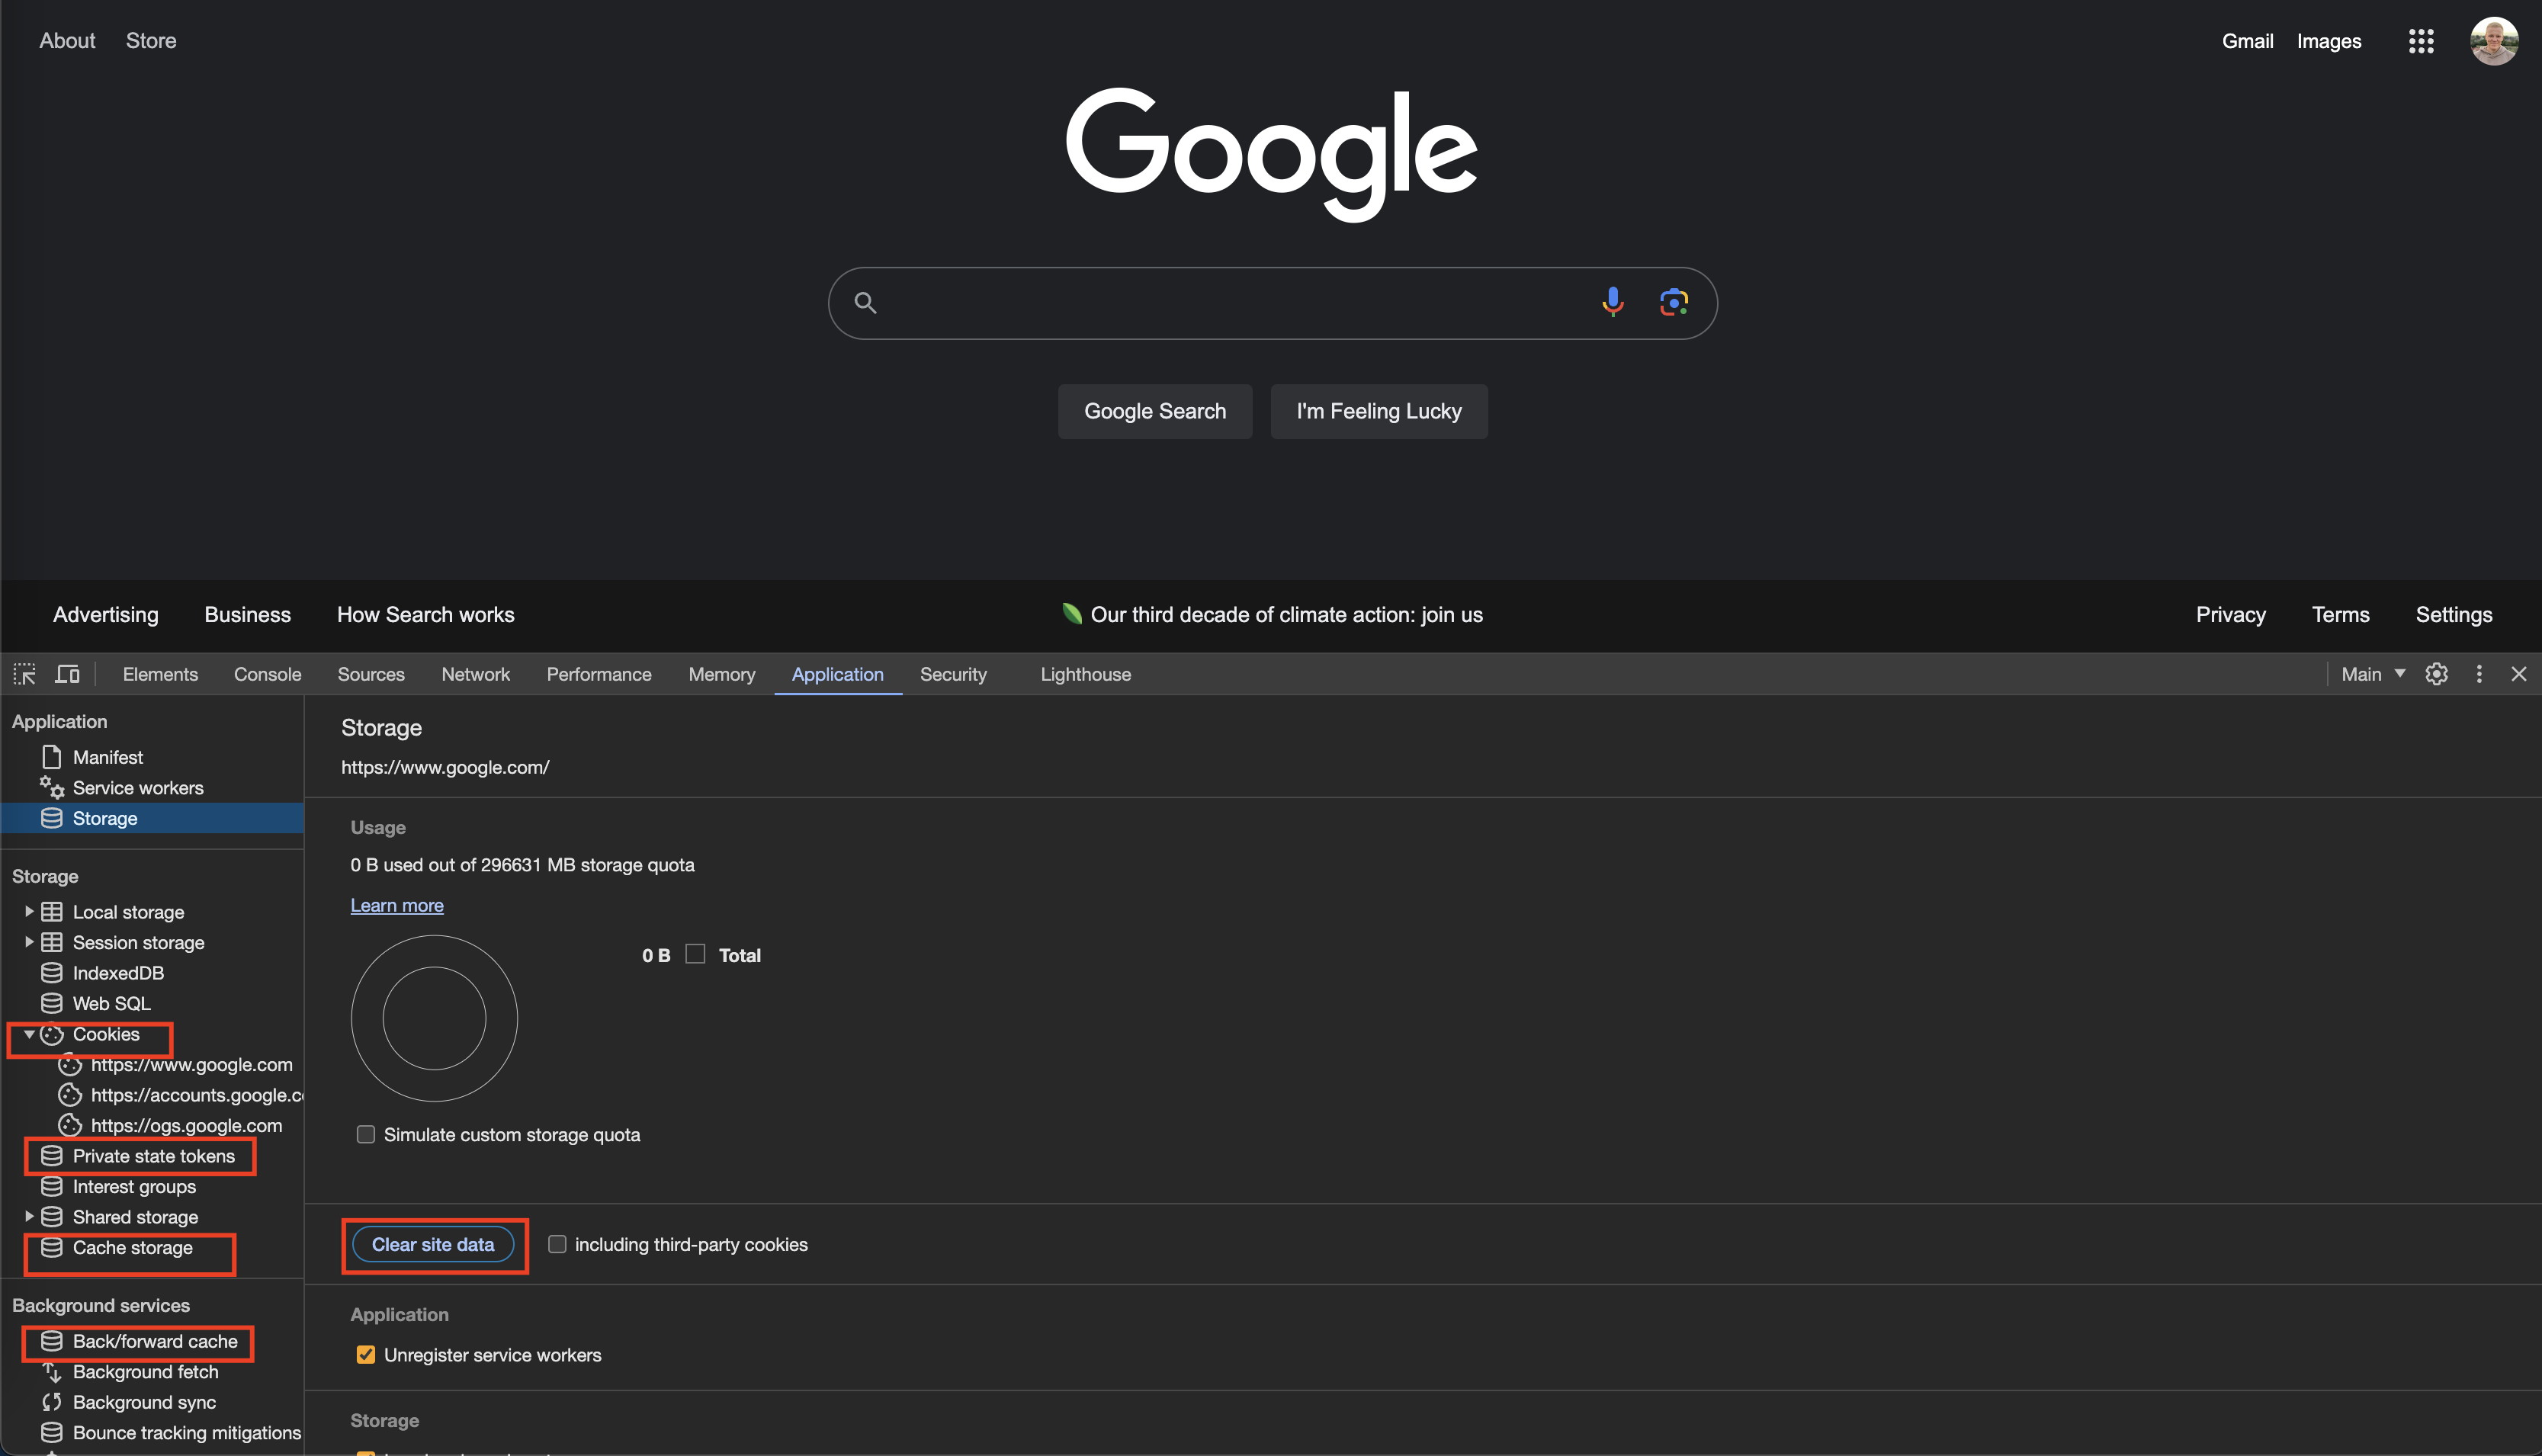Check the Total usage checkbox

coord(695,954)
